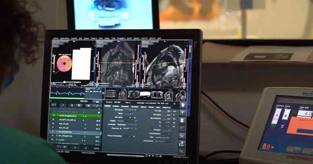The width and height of the screenshot is (313, 164).
Task: Open the Patient menu
Action: (x=56, y=38)
